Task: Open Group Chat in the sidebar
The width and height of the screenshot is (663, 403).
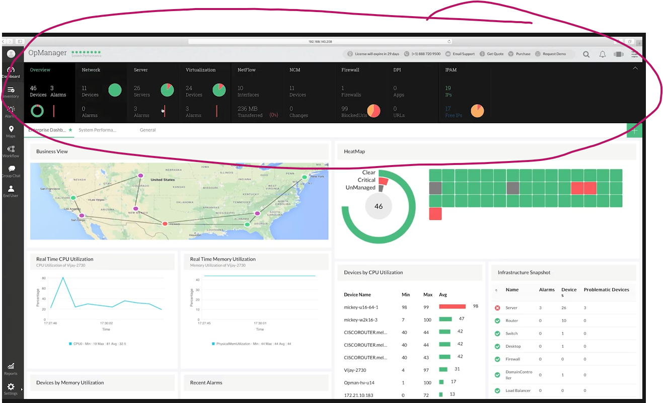Action: (11, 172)
